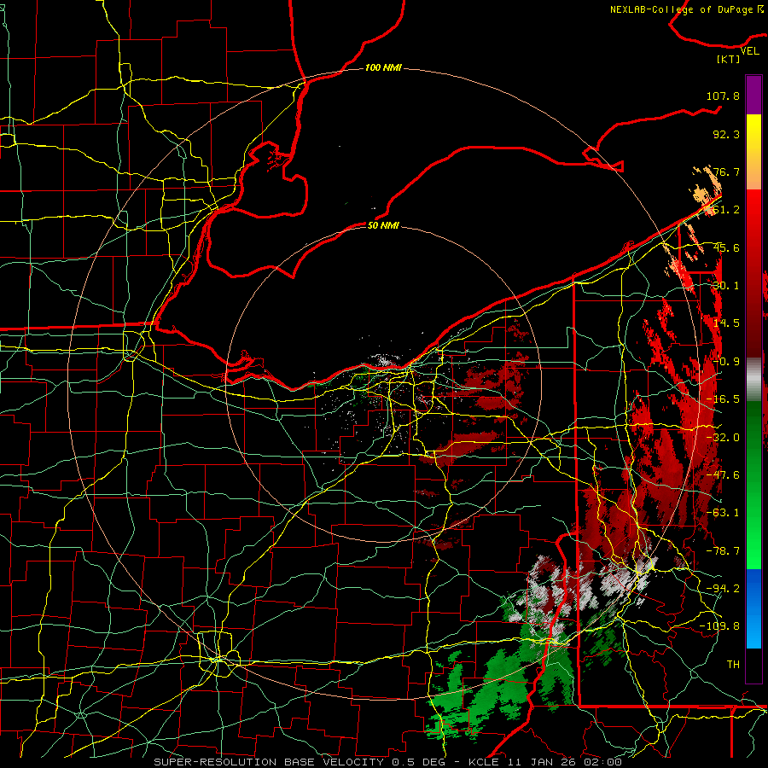Viewport: 768px width, 768px height.
Task: Click the 14.5 scale value
Action: tap(726, 323)
